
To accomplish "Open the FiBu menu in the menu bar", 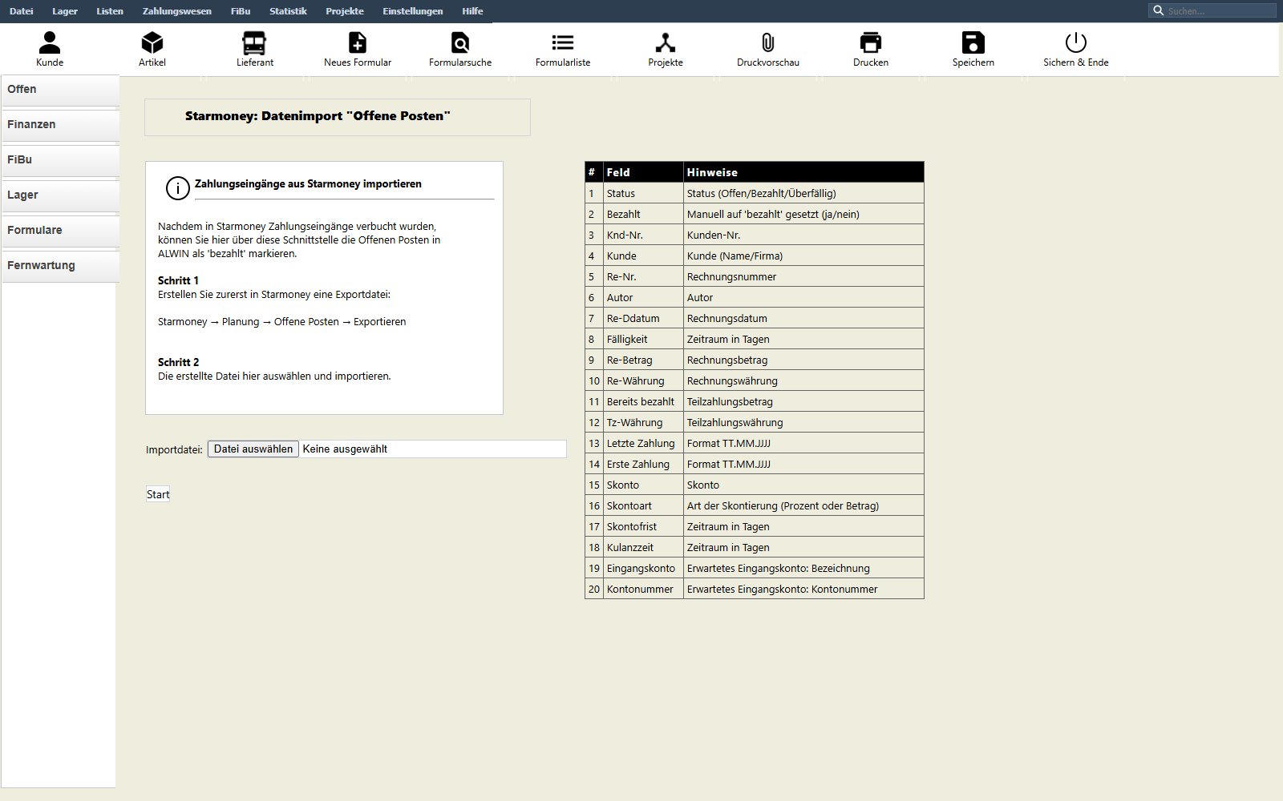I will (x=241, y=11).
